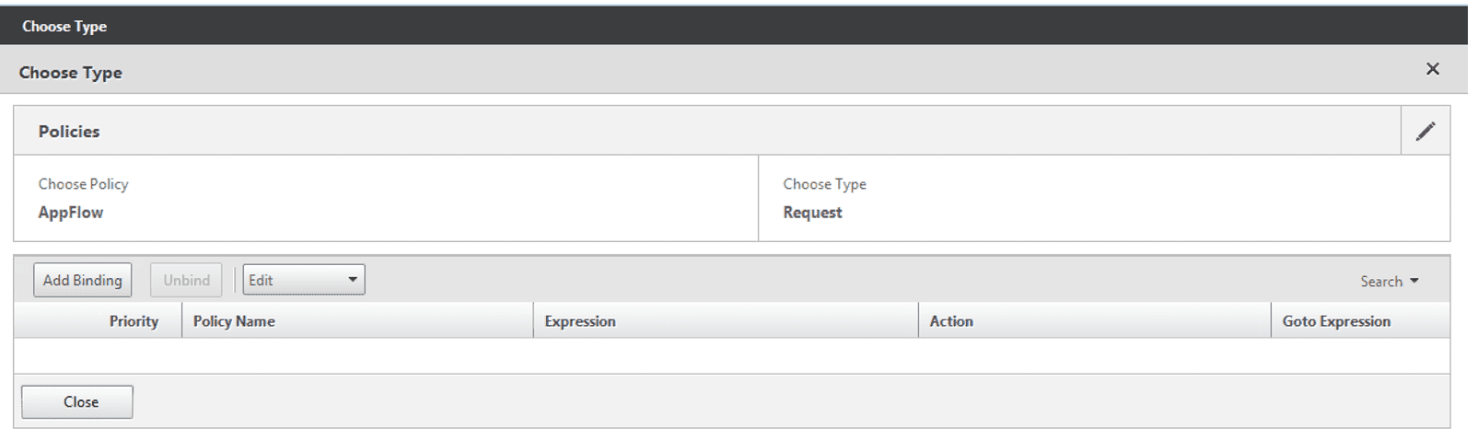1478x440 pixels.
Task: Click the Add Binding button
Action: 83,280
